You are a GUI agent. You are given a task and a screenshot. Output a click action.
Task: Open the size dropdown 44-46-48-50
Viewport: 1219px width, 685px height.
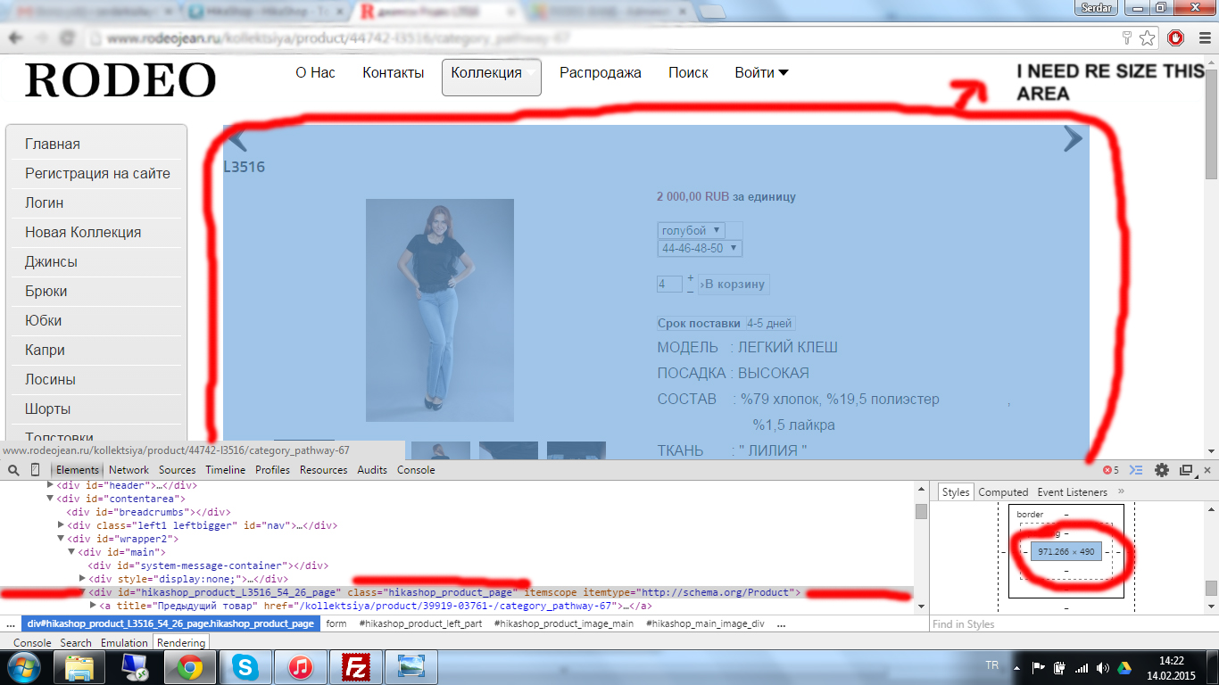point(700,248)
